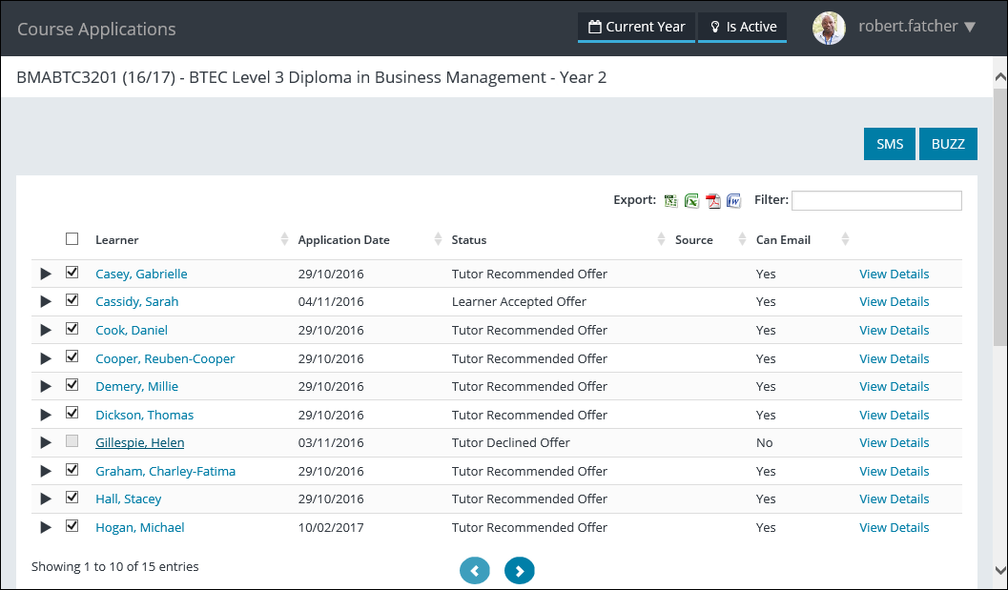1008x590 pixels.
Task: Export the table as PDF
Action: pos(712,201)
